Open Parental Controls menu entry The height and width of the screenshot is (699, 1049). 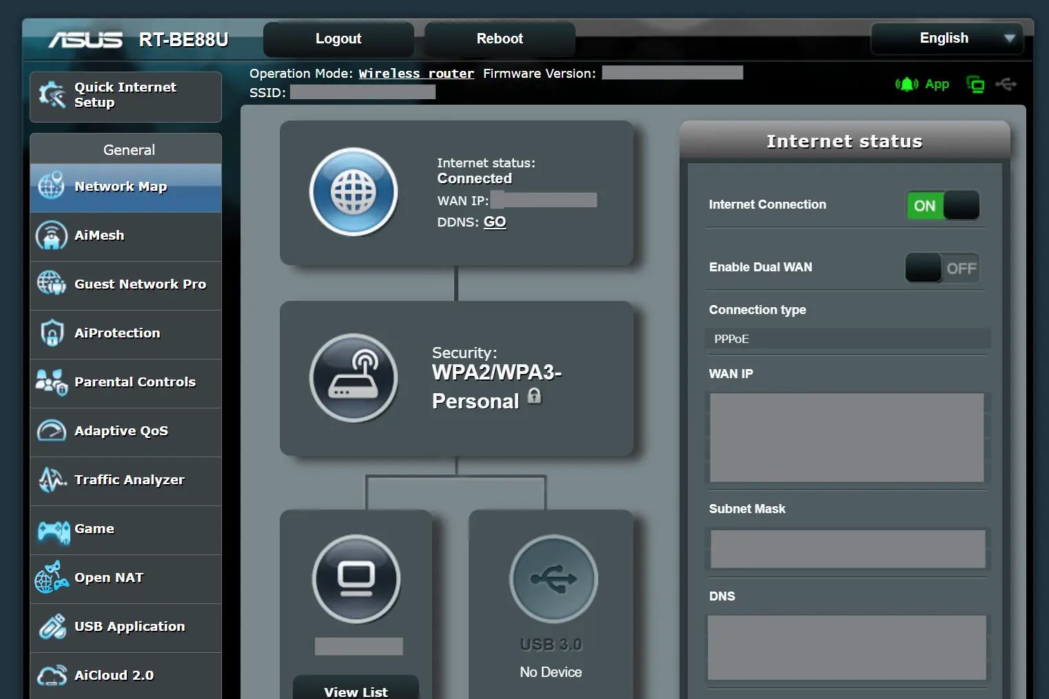coord(126,383)
